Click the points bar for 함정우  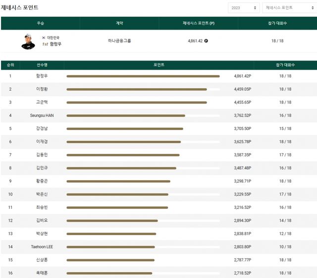pyautogui.click(x=143, y=76)
